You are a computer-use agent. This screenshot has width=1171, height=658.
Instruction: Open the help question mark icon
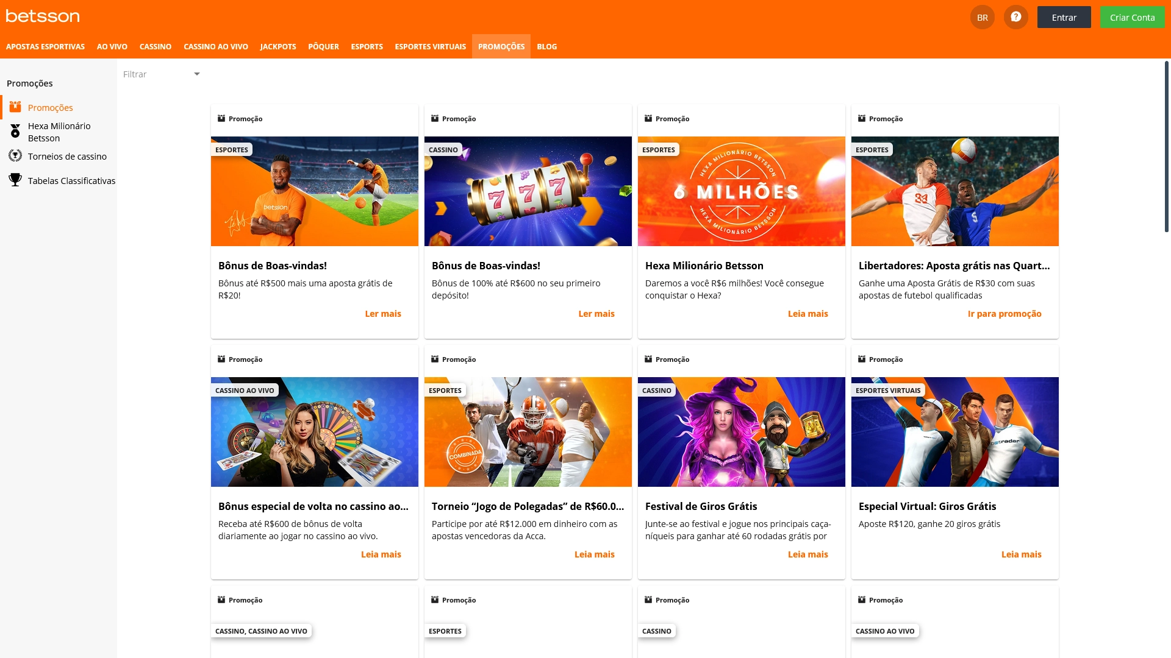(1015, 17)
